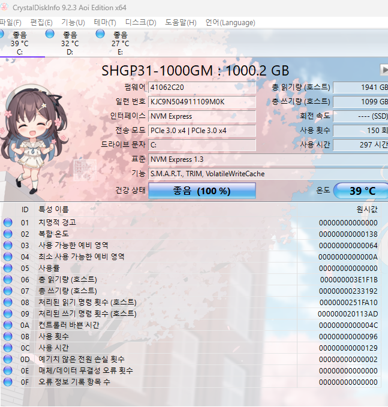Click the status orb for 04 최소 사용 가능한 예비 영역

(8, 257)
